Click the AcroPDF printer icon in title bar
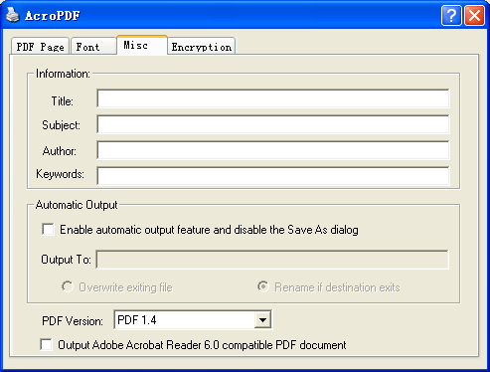The width and height of the screenshot is (490, 372). pyautogui.click(x=13, y=15)
